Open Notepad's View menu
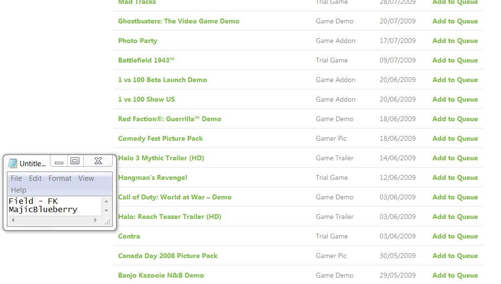This screenshot has width=501, height=284. [86, 178]
